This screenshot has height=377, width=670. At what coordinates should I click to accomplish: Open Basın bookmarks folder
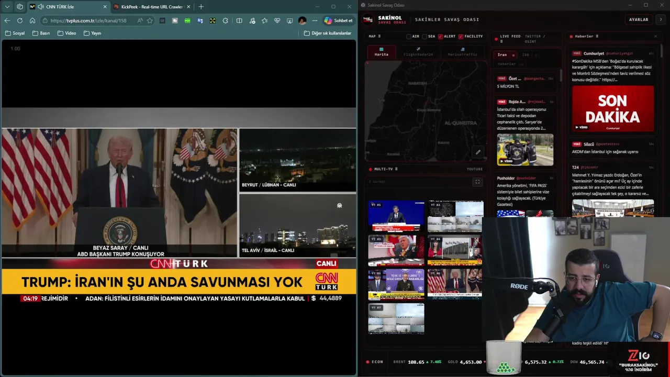[41, 33]
